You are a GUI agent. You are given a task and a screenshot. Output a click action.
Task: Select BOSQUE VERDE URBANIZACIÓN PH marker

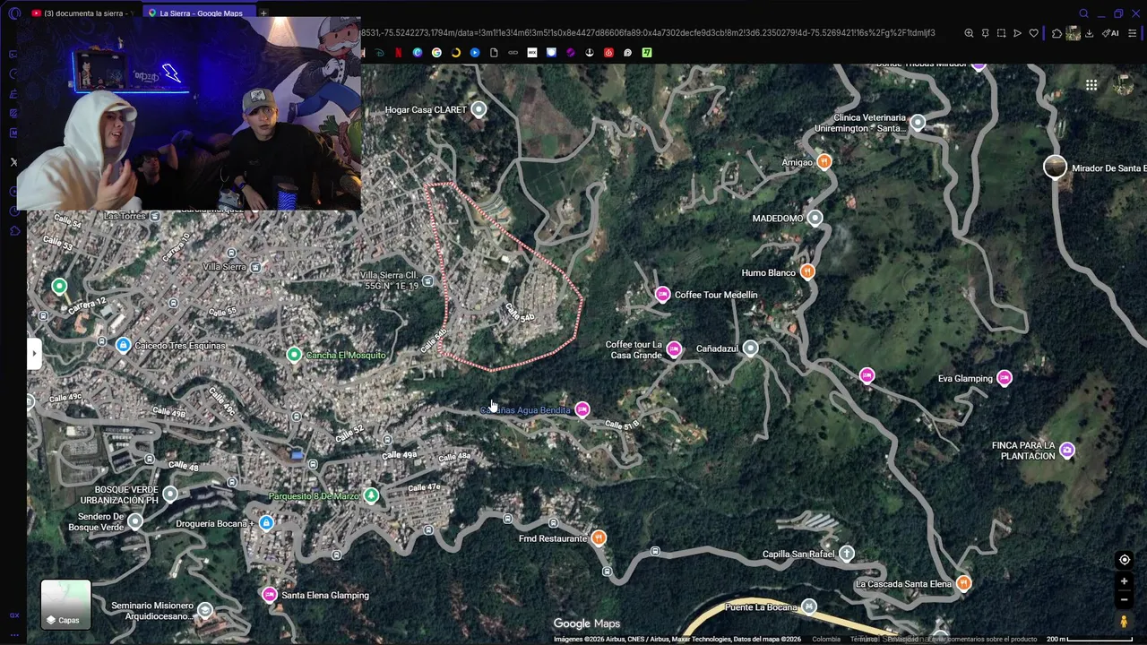170,494
